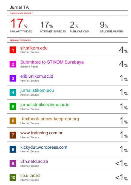
Task: Open jurnal.stmikelrahma.ac.id source link
Action: [45, 105]
